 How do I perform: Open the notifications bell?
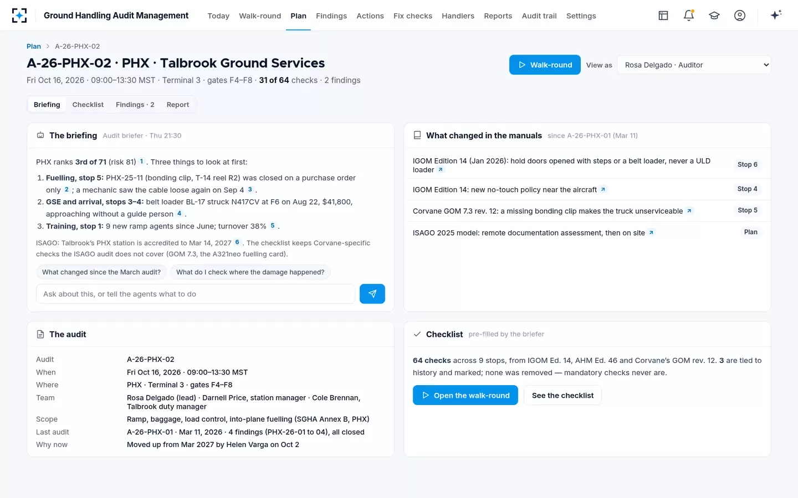coord(689,15)
